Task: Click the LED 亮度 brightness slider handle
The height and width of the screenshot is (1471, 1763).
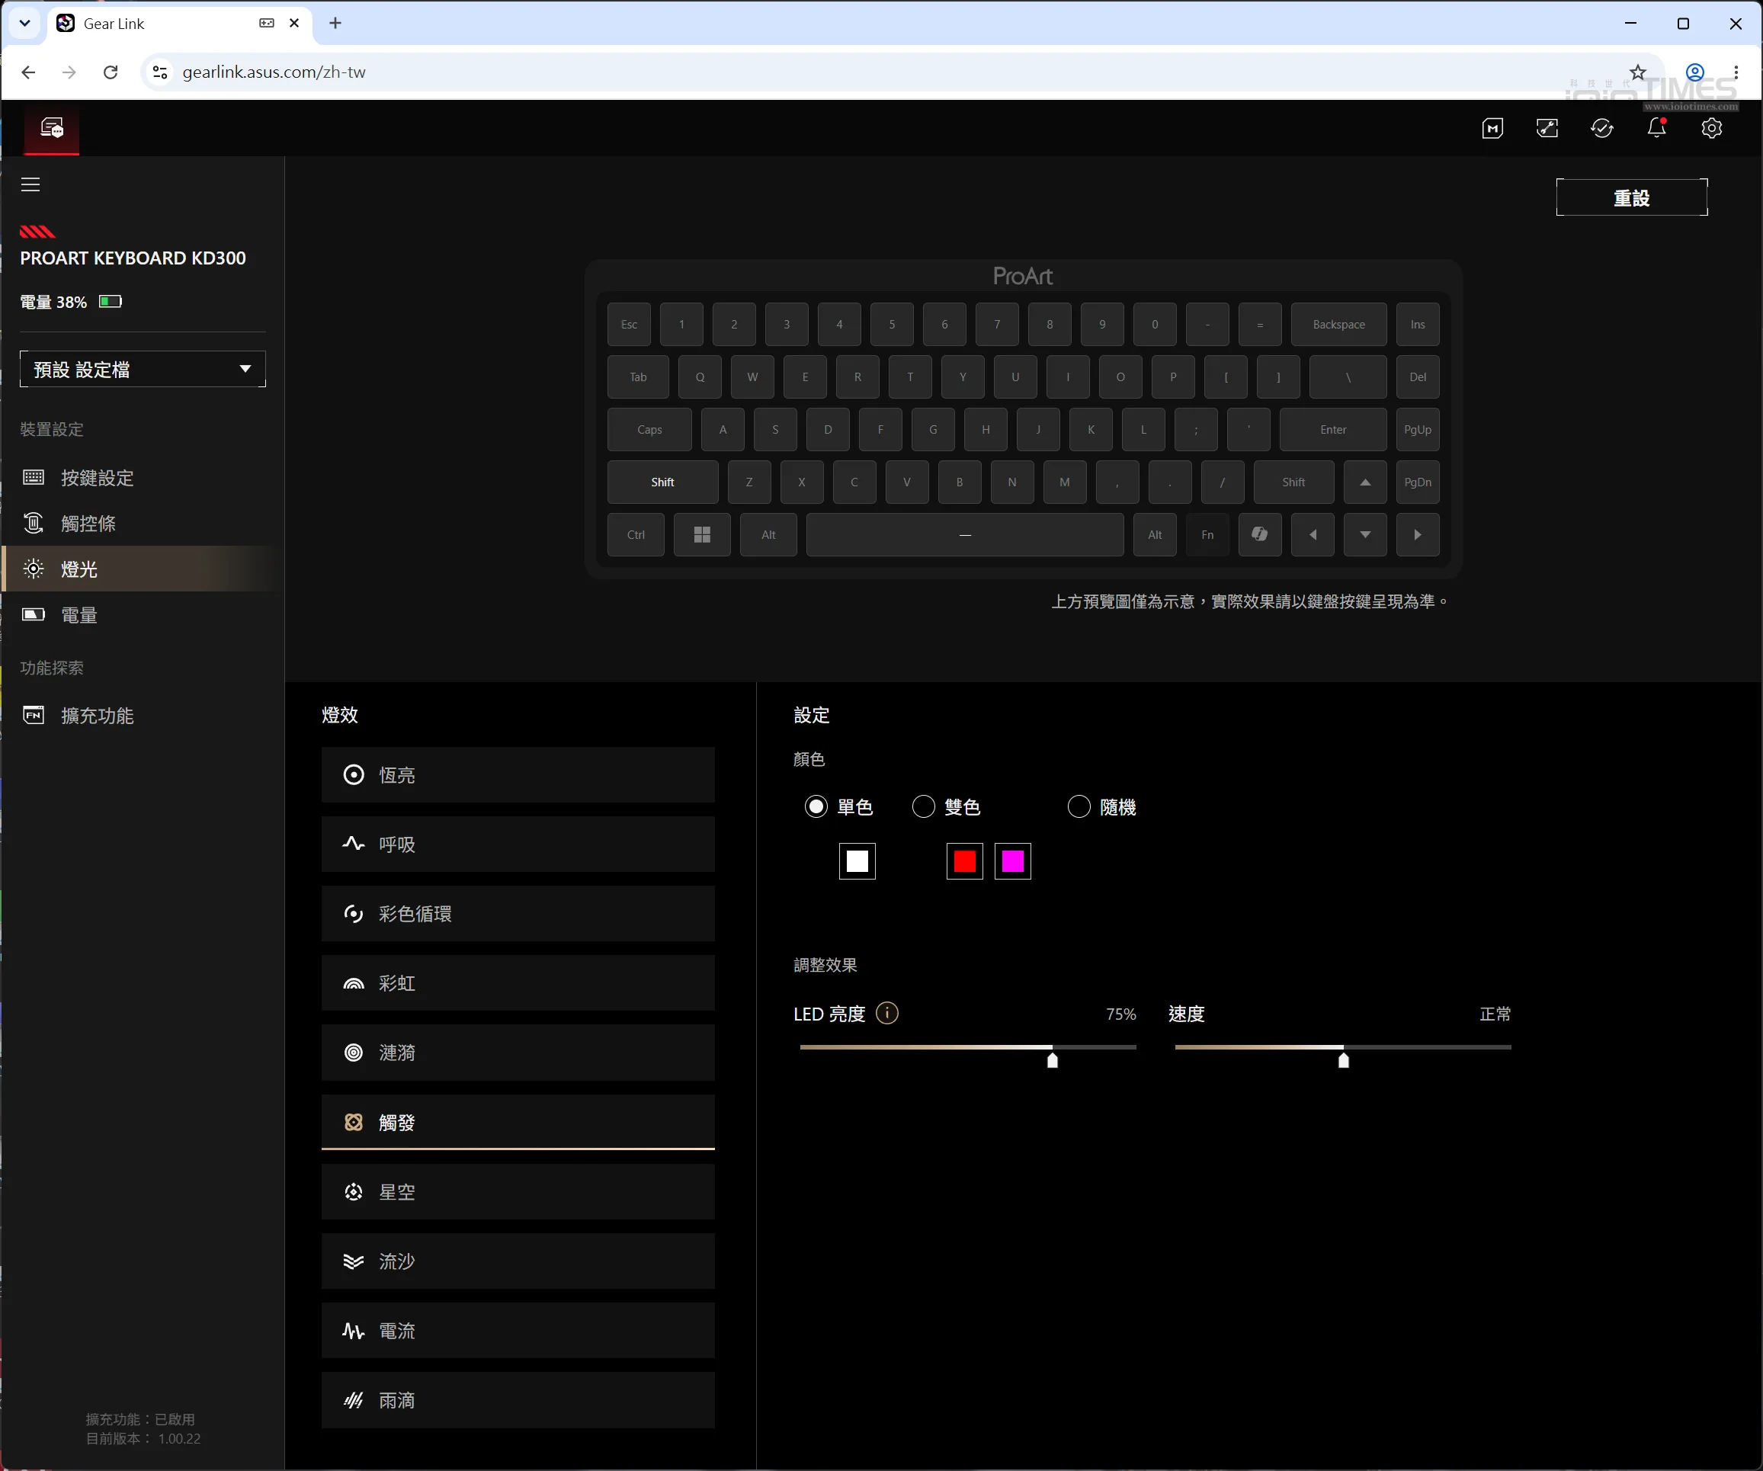Action: point(1052,1059)
